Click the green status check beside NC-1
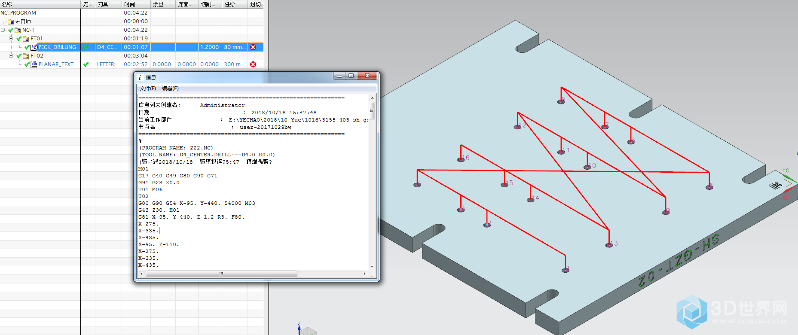This screenshot has height=335, width=798. [11, 30]
